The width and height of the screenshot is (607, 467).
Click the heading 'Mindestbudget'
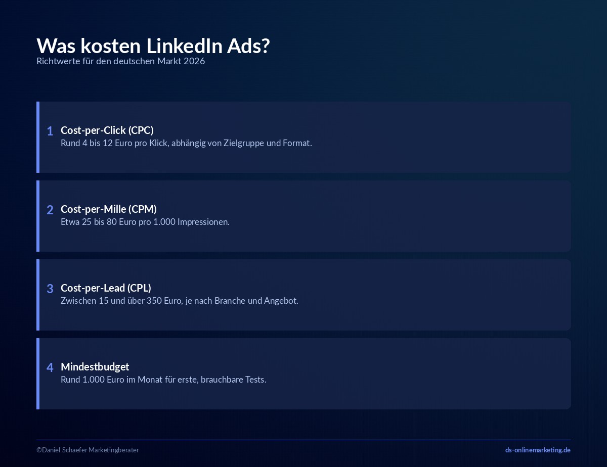95,367
